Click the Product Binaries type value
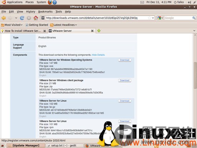The height and width of the screenshot is (148, 197). pos(47,38)
